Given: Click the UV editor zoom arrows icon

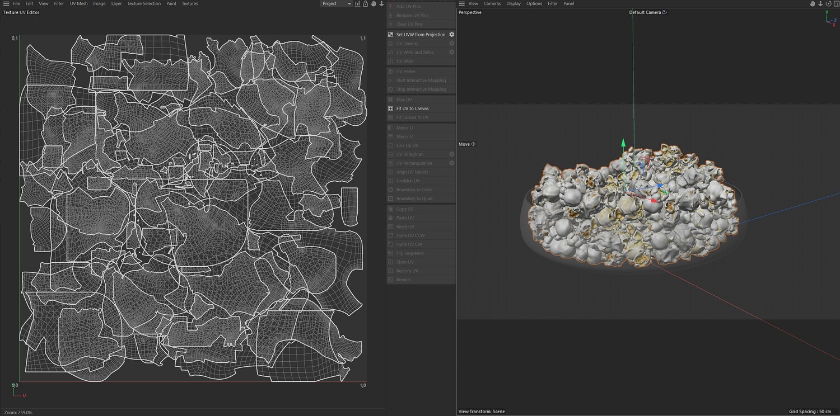Looking at the screenshot, I should 381,4.
